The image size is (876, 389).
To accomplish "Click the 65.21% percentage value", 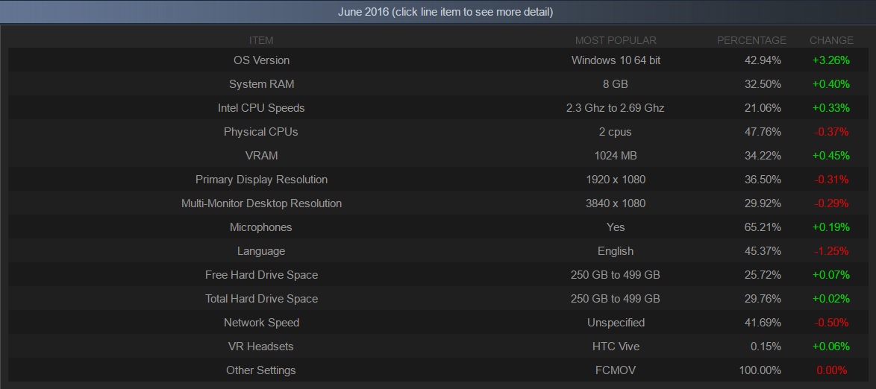I will click(763, 227).
